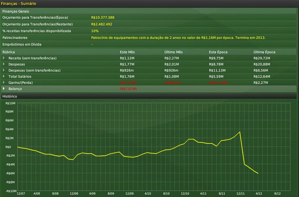Expand Despesas (sem transferências) row arrow

pyautogui.click(x=4, y=70)
